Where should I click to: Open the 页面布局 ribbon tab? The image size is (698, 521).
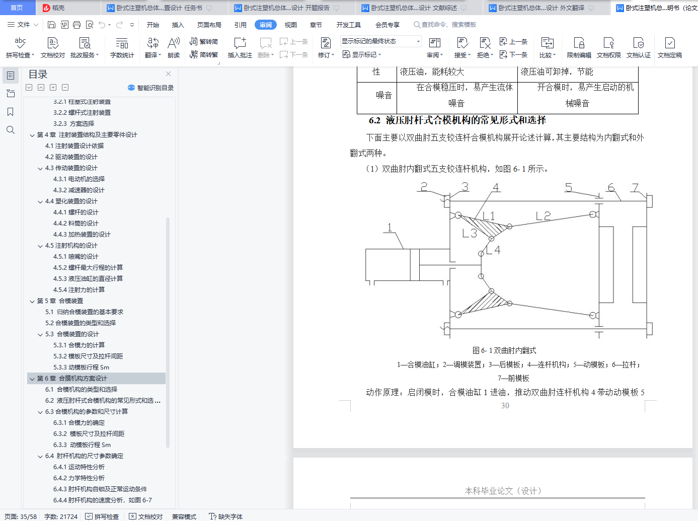pyautogui.click(x=209, y=25)
